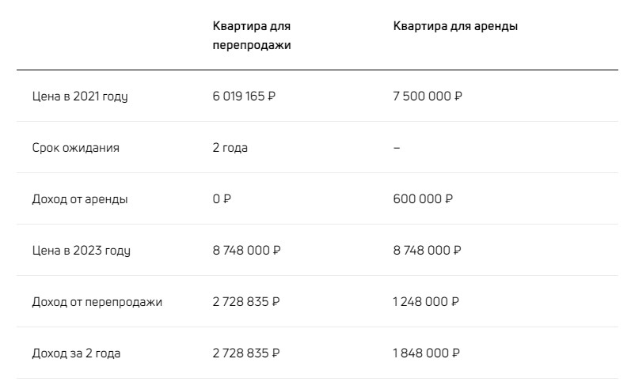This screenshot has height=389, width=631.
Task: Click the 1 848 000 ₽ two-year income cell
Action: [427, 353]
